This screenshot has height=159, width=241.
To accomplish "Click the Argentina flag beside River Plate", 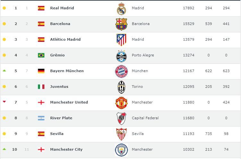I will (41, 118).
